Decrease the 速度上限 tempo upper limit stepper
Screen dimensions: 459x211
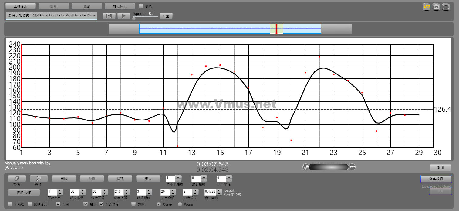127,194
